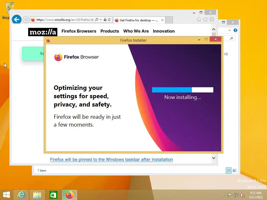
Task: Maximize the File Explorer window
Action: (x=223, y=22)
